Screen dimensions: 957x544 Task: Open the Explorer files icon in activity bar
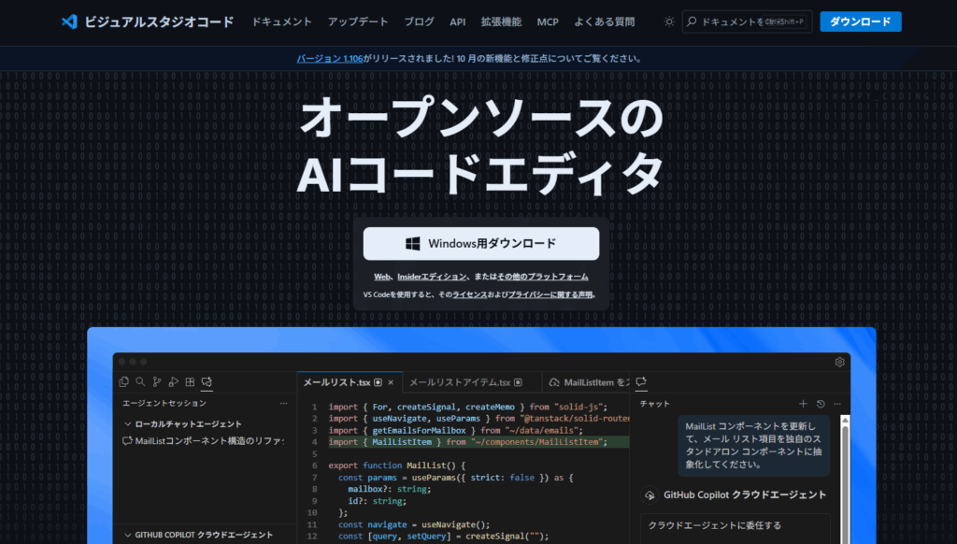(123, 382)
